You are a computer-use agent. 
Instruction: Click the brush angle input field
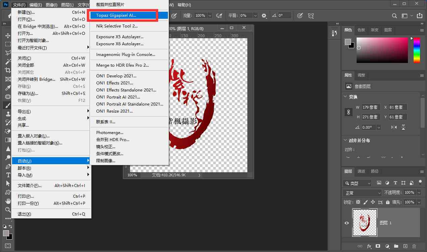[284, 15]
